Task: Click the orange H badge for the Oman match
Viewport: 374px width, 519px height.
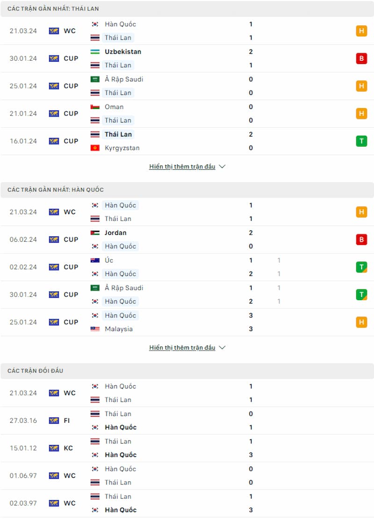Action: coord(361,114)
